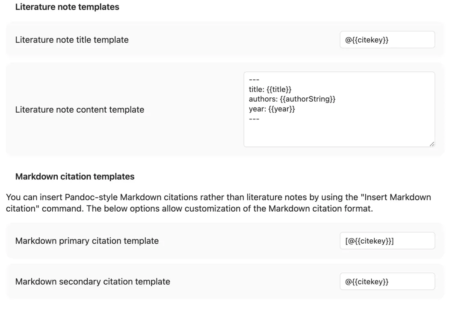This screenshot has height=309, width=462.
Task: Click the Markdown secondary citation template field
Action: point(387,282)
